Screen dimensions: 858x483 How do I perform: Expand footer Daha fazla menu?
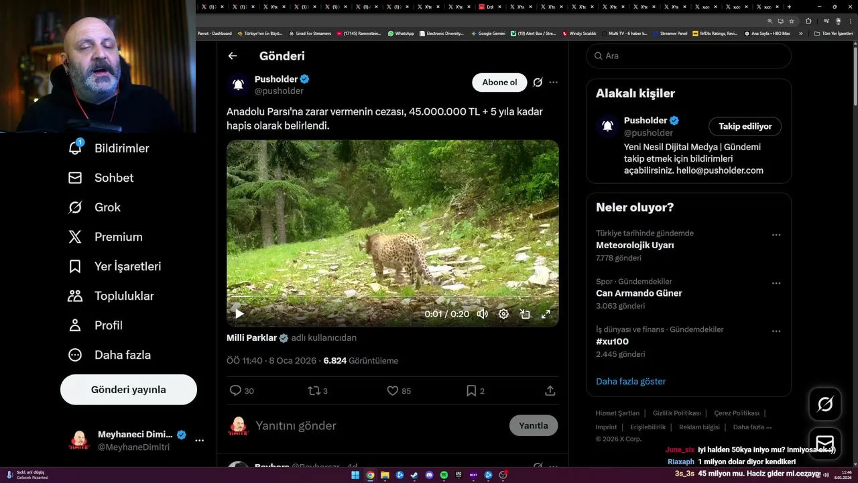click(752, 427)
